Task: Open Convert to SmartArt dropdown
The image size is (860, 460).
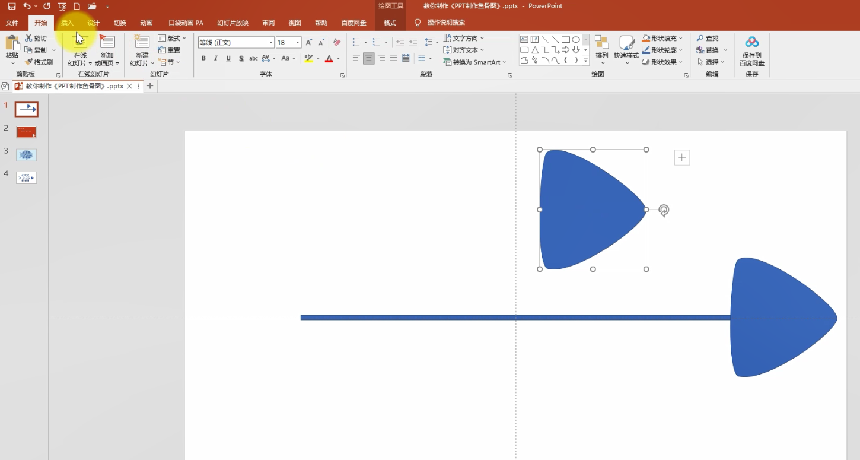Action: (x=475, y=62)
